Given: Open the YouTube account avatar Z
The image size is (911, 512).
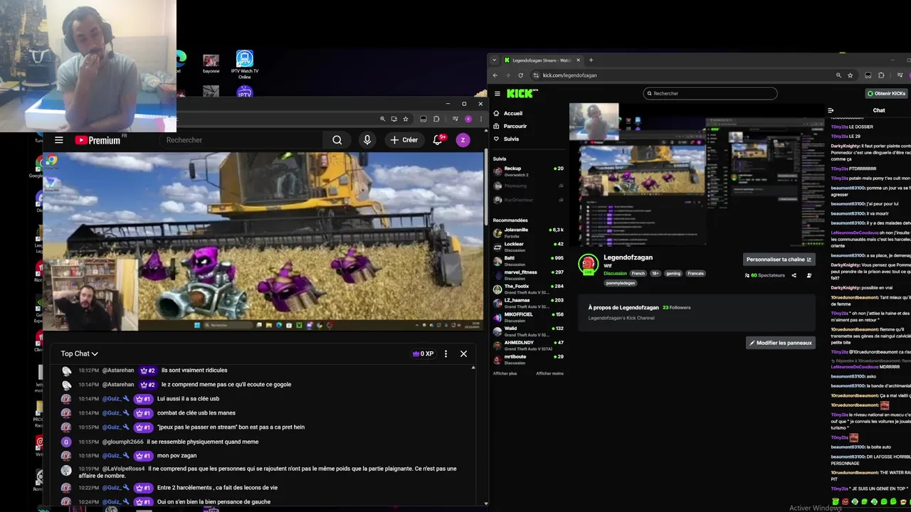Looking at the screenshot, I should [463, 140].
